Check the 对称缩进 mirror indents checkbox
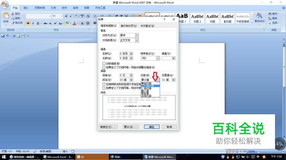The width and height of the screenshot is (286, 160). coord(104,64)
